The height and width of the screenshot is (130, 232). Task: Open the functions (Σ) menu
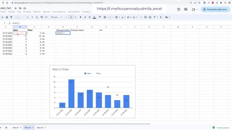tap(161, 17)
